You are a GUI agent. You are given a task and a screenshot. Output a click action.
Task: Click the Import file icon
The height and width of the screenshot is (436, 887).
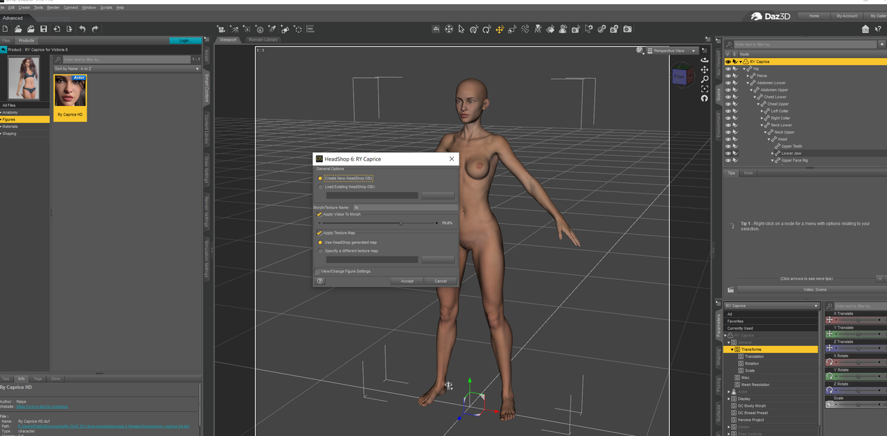click(x=57, y=29)
